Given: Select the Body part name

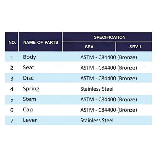Looking at the screenshot, I should 30,57.
